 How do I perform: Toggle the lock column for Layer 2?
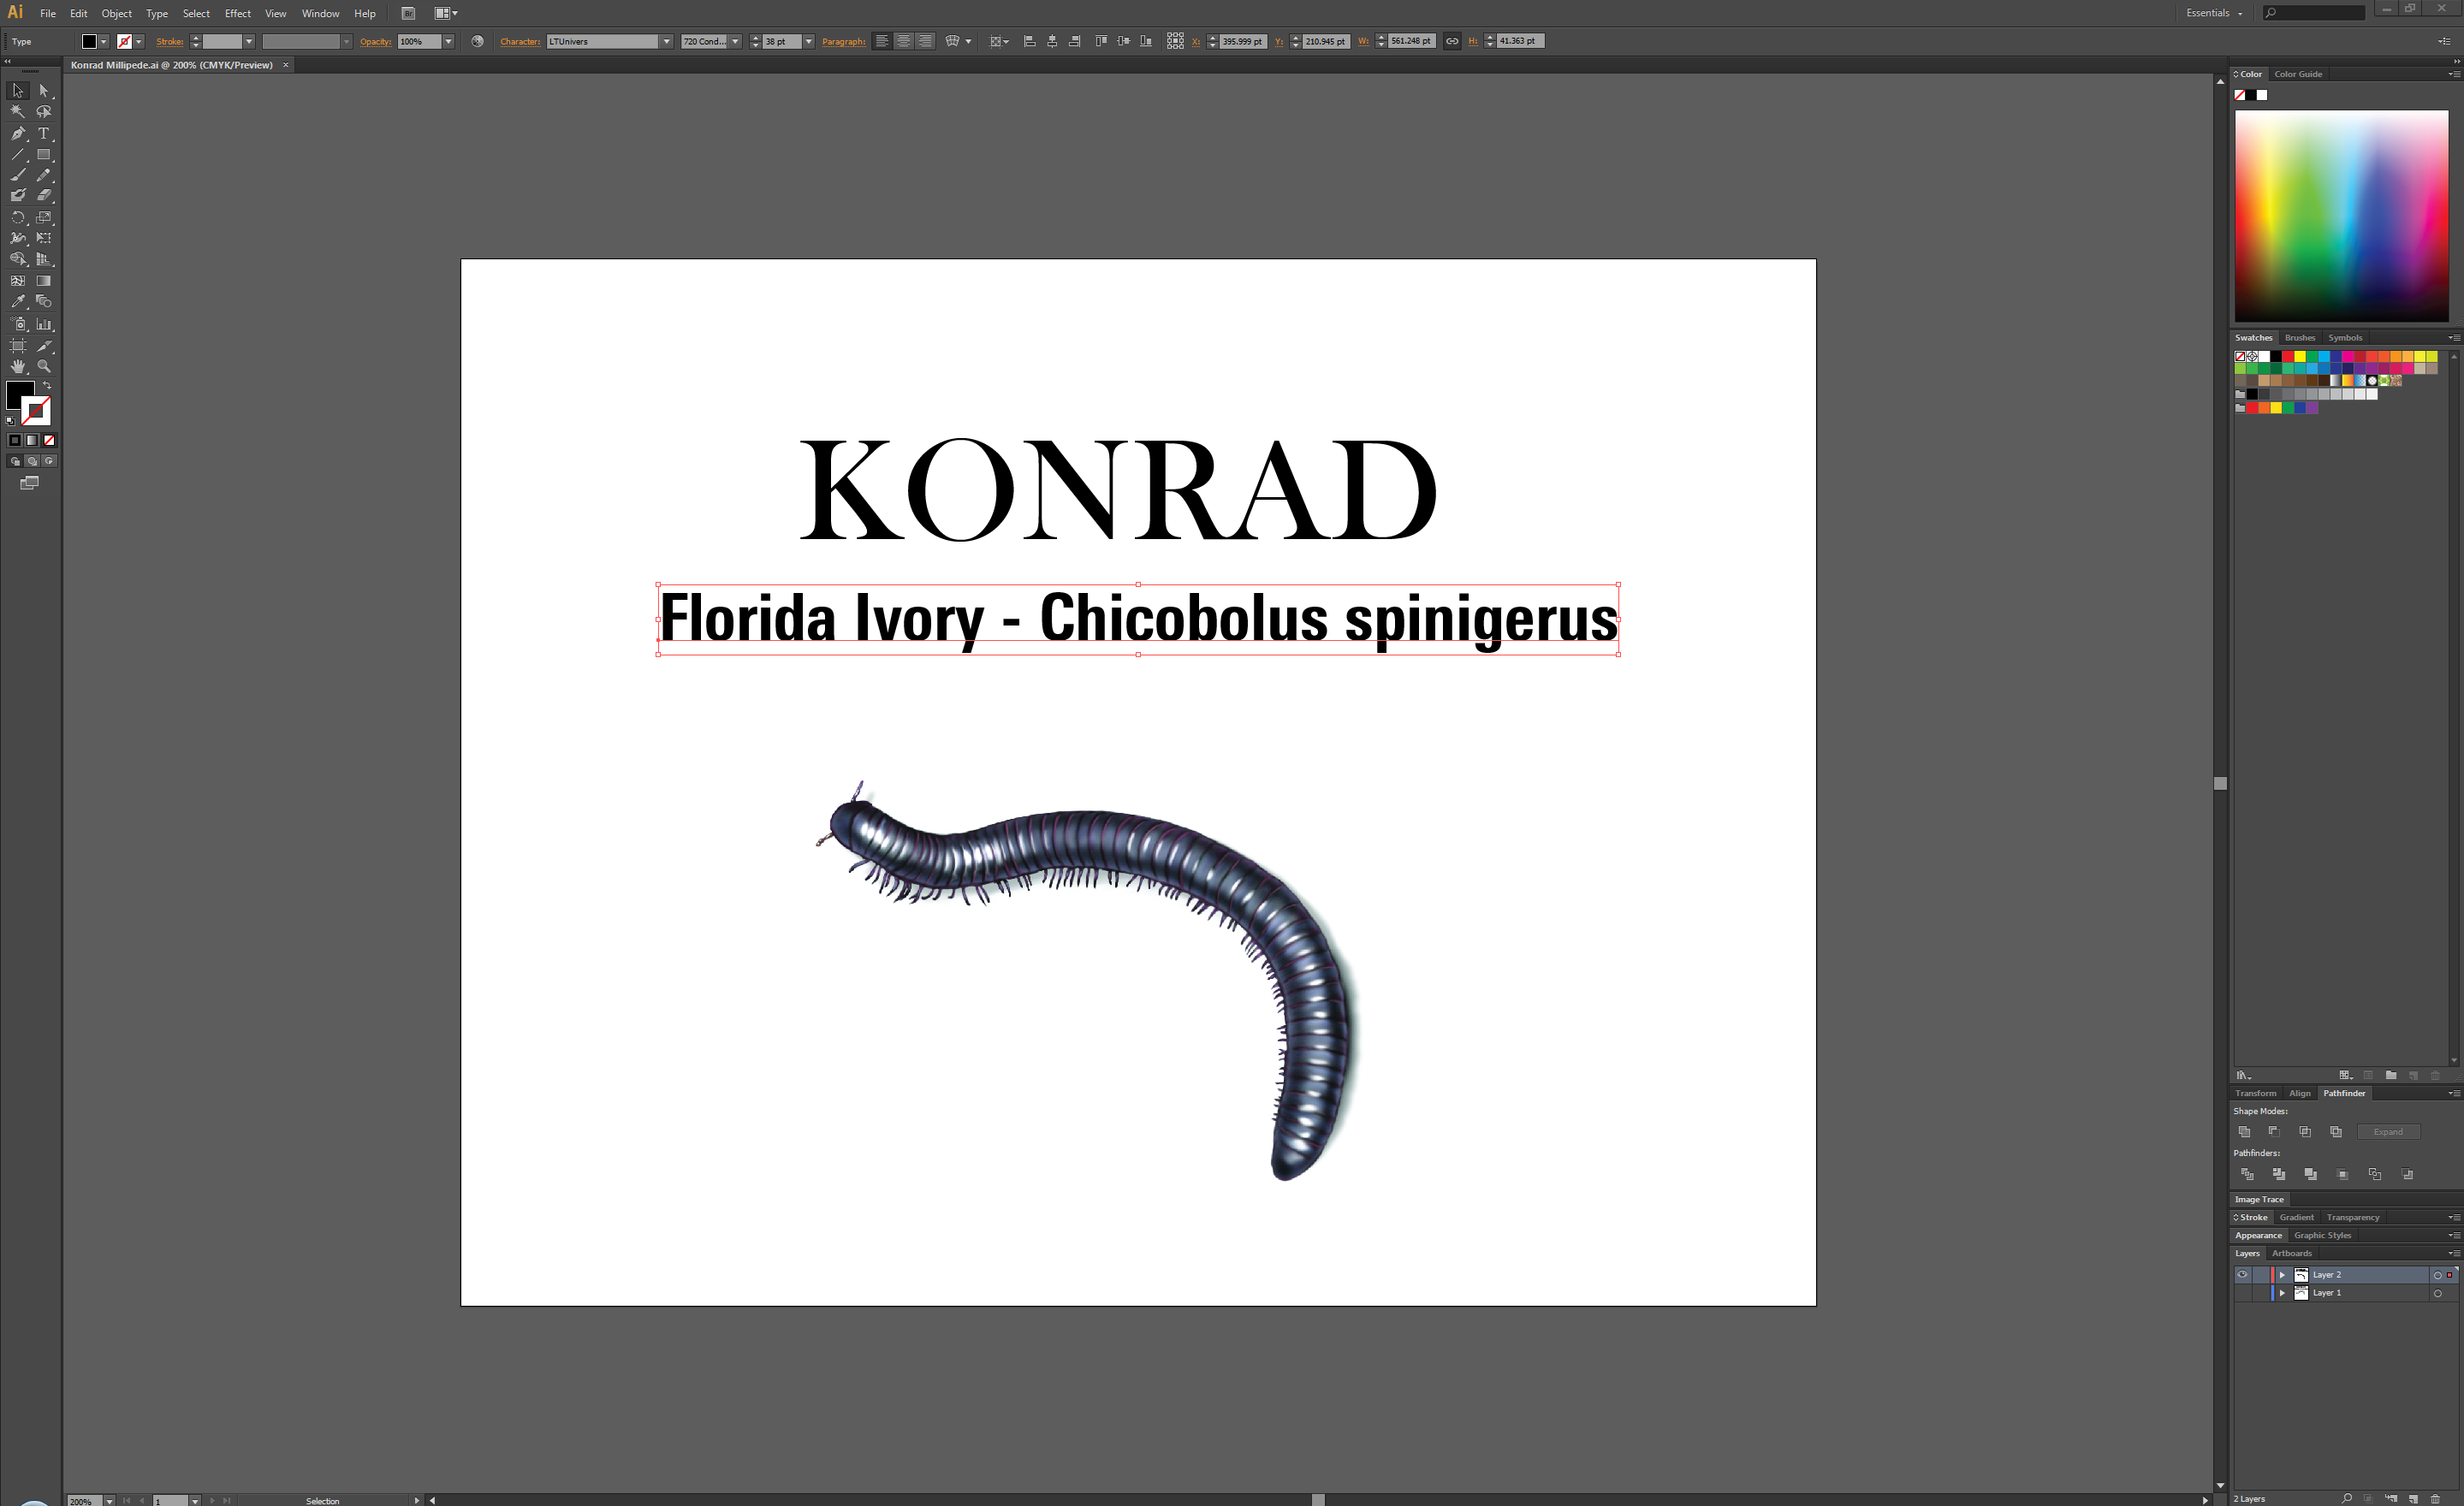(x=2260, y=1275)
